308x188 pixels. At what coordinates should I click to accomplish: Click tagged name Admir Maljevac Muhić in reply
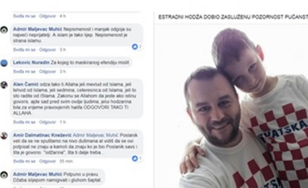click(96, 135)
